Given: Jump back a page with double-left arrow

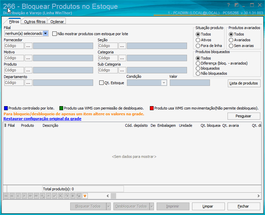Looking at the screenshot, I should 12,196.
